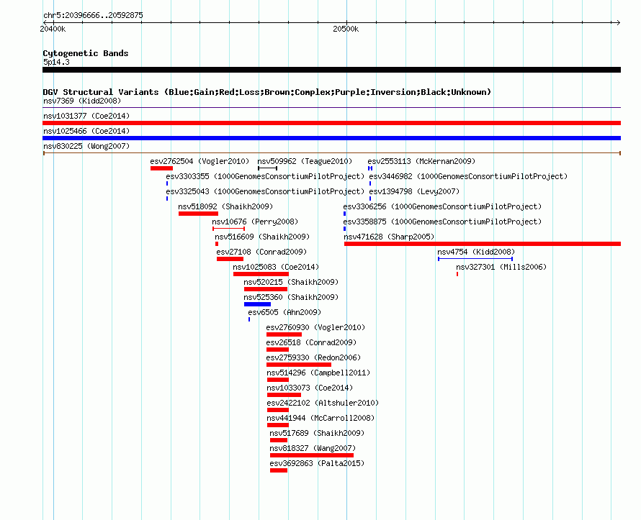Select the nsv1031377 (Coe2014) red loss bar

(331, 123)
